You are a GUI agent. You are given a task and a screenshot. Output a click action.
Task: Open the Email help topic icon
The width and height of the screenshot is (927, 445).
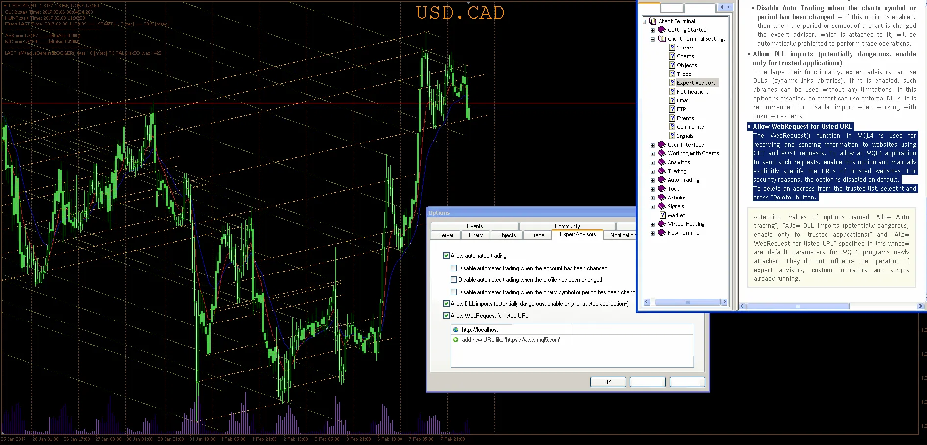click(672, 100)
